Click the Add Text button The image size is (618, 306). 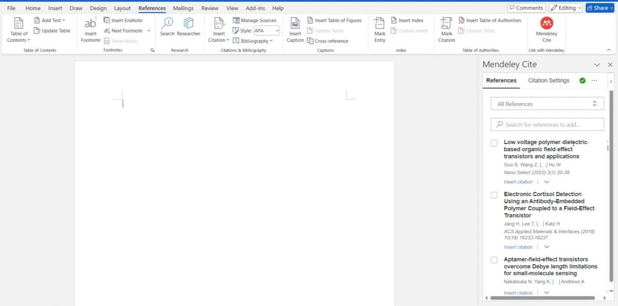49,20
